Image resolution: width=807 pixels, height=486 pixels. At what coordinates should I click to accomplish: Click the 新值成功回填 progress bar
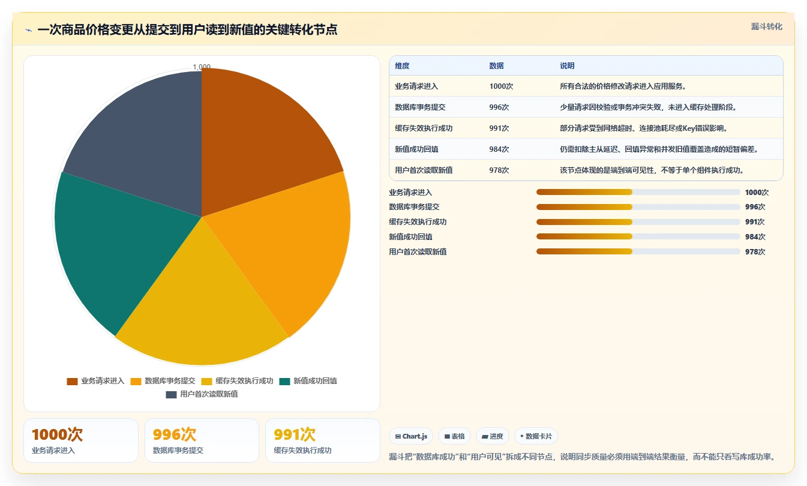pyautogui.click(x=638, y=236)
